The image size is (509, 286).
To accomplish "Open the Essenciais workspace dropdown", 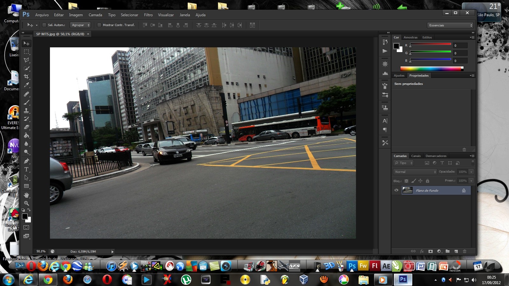I will (450, 25).
